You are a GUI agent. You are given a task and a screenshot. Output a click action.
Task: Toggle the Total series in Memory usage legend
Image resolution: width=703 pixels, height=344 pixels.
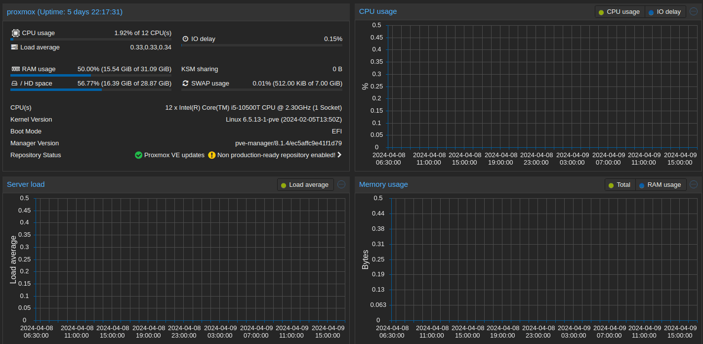(620, 185)
